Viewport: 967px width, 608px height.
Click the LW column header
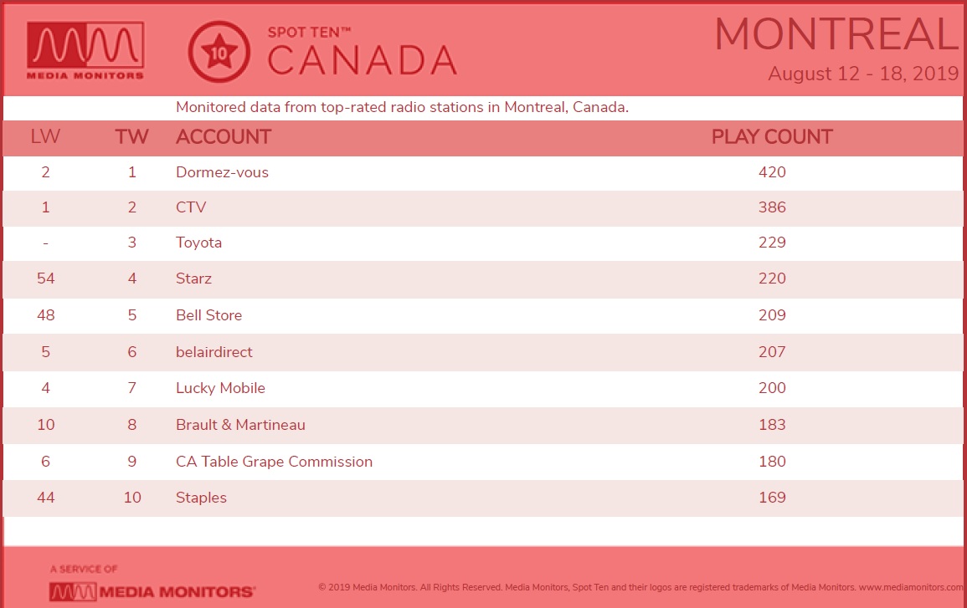tap(46, 137)
